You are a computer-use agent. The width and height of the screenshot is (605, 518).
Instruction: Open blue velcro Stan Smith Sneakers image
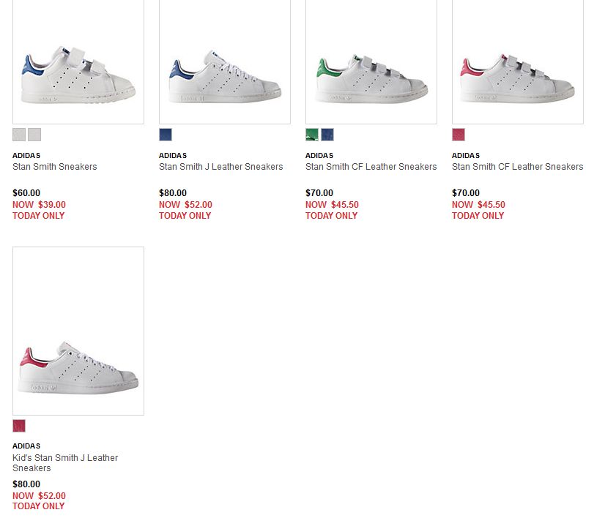(x=78, y=61)
